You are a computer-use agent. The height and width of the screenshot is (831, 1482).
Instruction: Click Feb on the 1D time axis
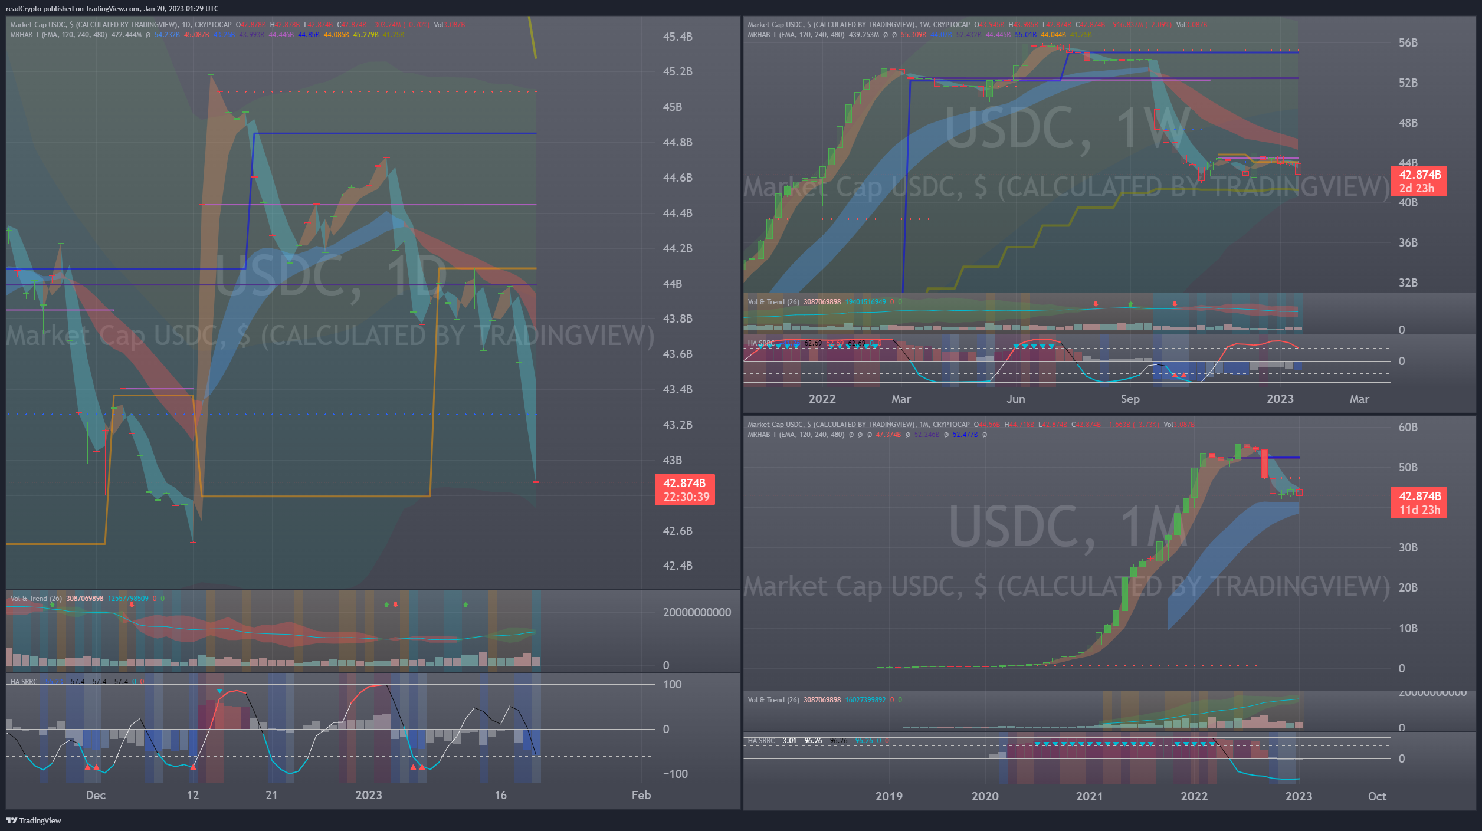(x=641, y=795)
